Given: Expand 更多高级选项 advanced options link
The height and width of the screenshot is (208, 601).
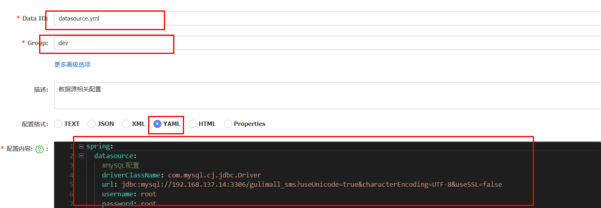Looking at the screenshot, I should pyautogui.click(x=73, y=64).
